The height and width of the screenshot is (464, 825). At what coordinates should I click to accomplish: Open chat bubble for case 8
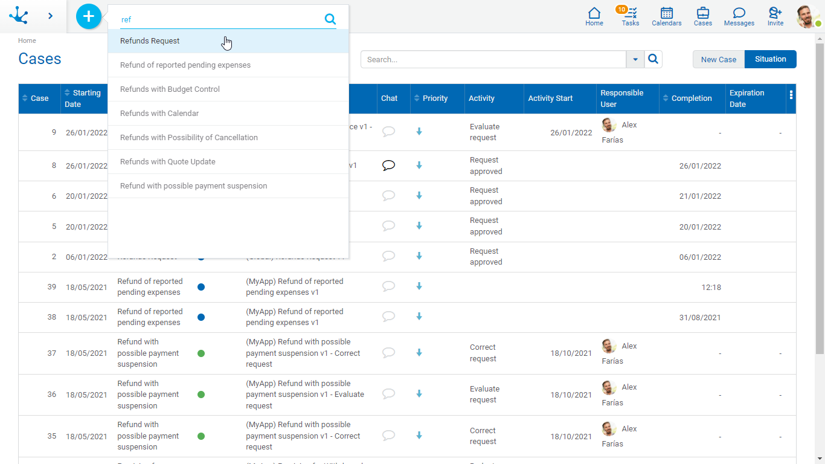(x=389, y=166)
